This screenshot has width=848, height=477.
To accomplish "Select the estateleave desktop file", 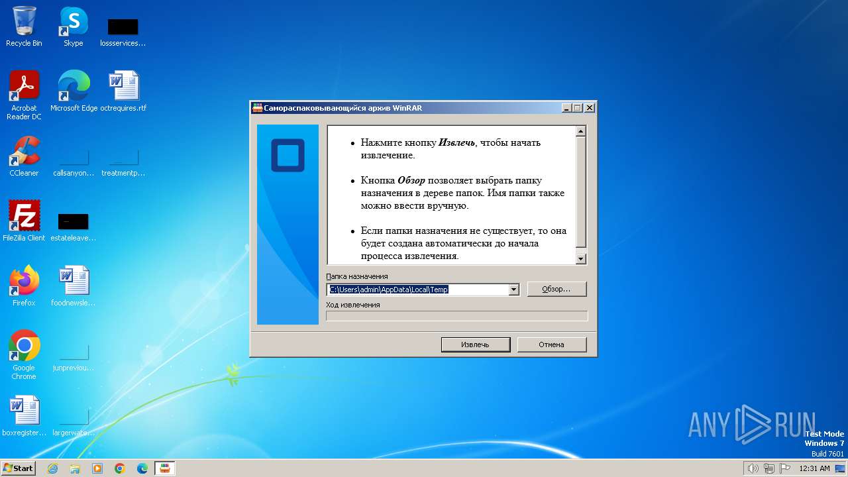I will click(74, 226).
